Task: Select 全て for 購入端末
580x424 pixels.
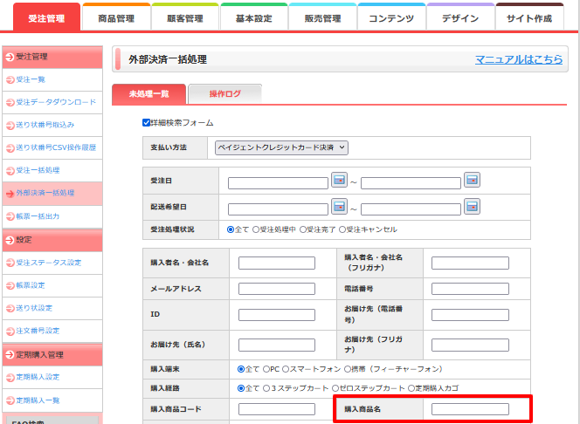Action: (241, 369)
